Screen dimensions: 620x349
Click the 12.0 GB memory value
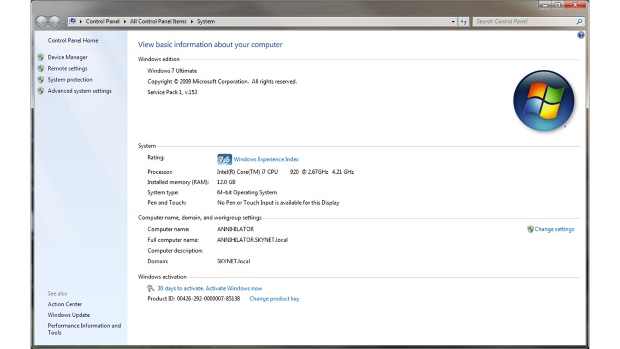226,182
